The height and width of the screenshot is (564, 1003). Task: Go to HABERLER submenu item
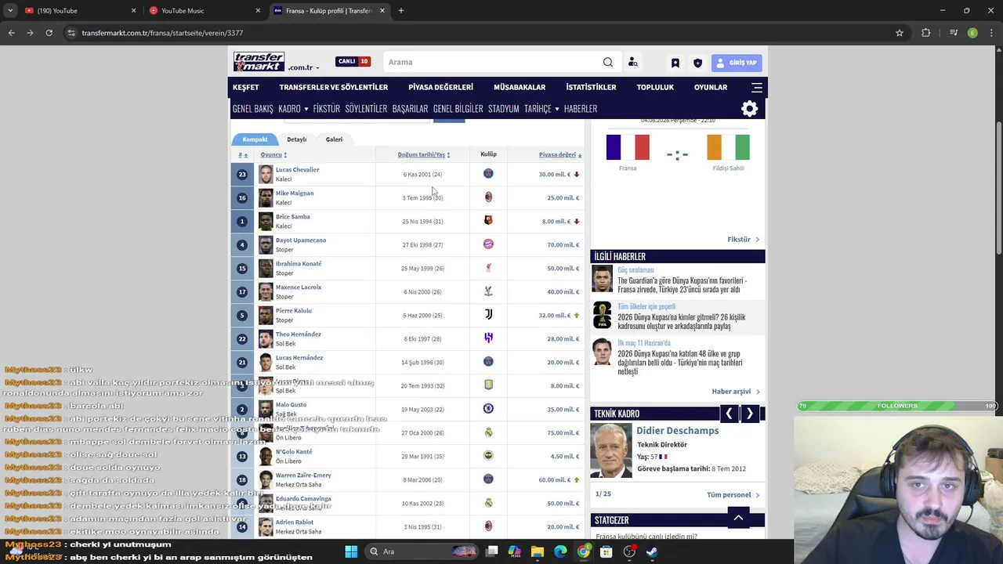pyautogui.click(x=581, y=109)
